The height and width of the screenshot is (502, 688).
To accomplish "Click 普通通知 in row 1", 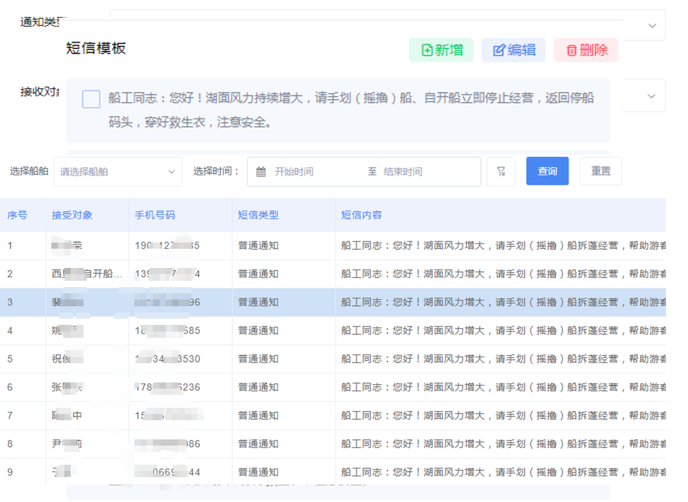I will 258,246.
